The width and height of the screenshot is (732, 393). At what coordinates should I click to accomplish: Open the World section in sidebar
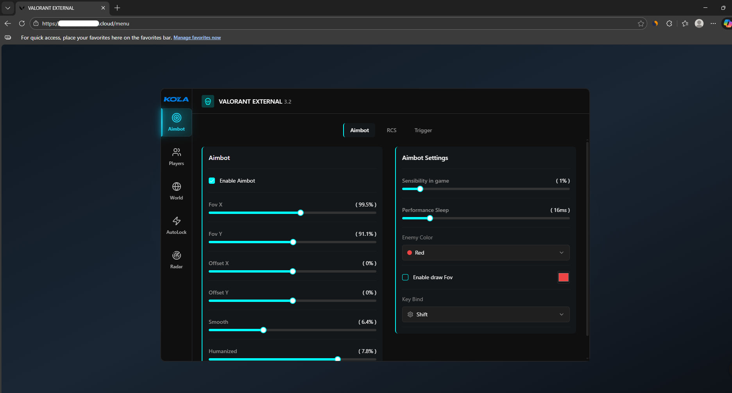[x=176, y=191]
